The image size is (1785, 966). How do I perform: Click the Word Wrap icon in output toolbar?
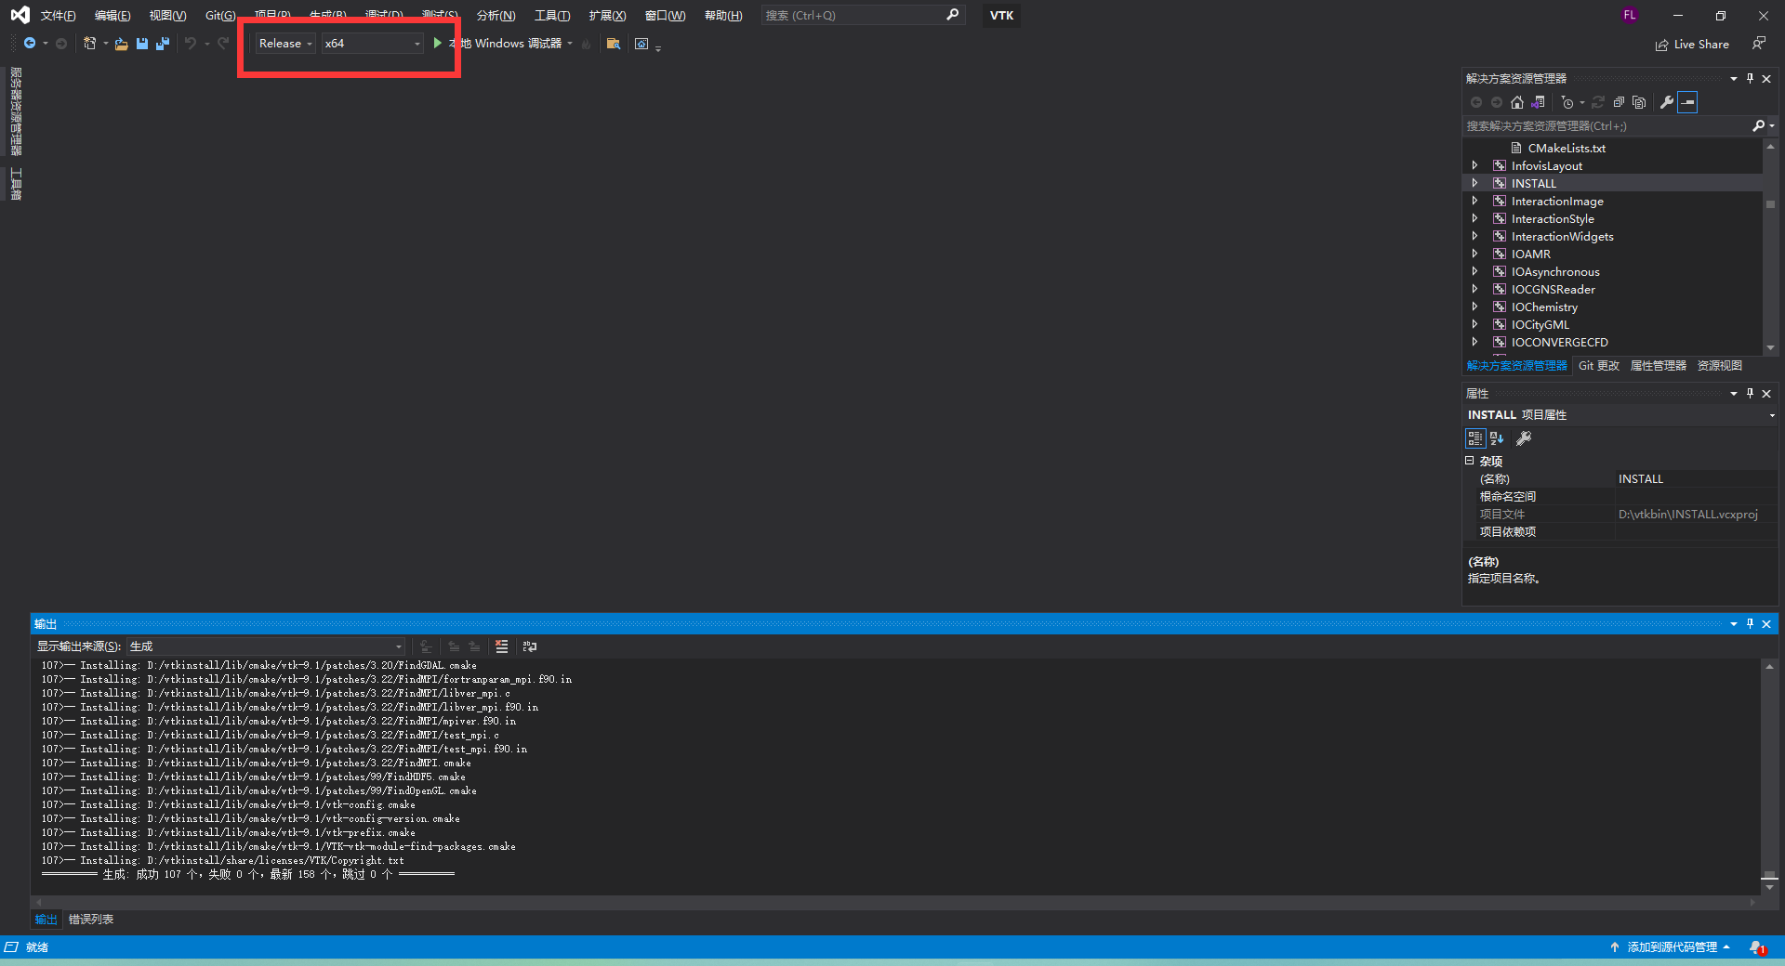[x=529, y=646]
